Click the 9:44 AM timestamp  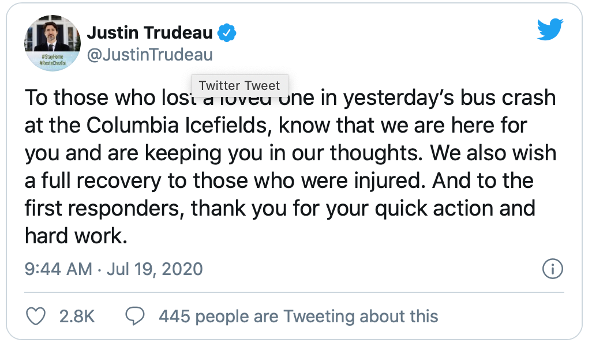click(x=58, y=269)
